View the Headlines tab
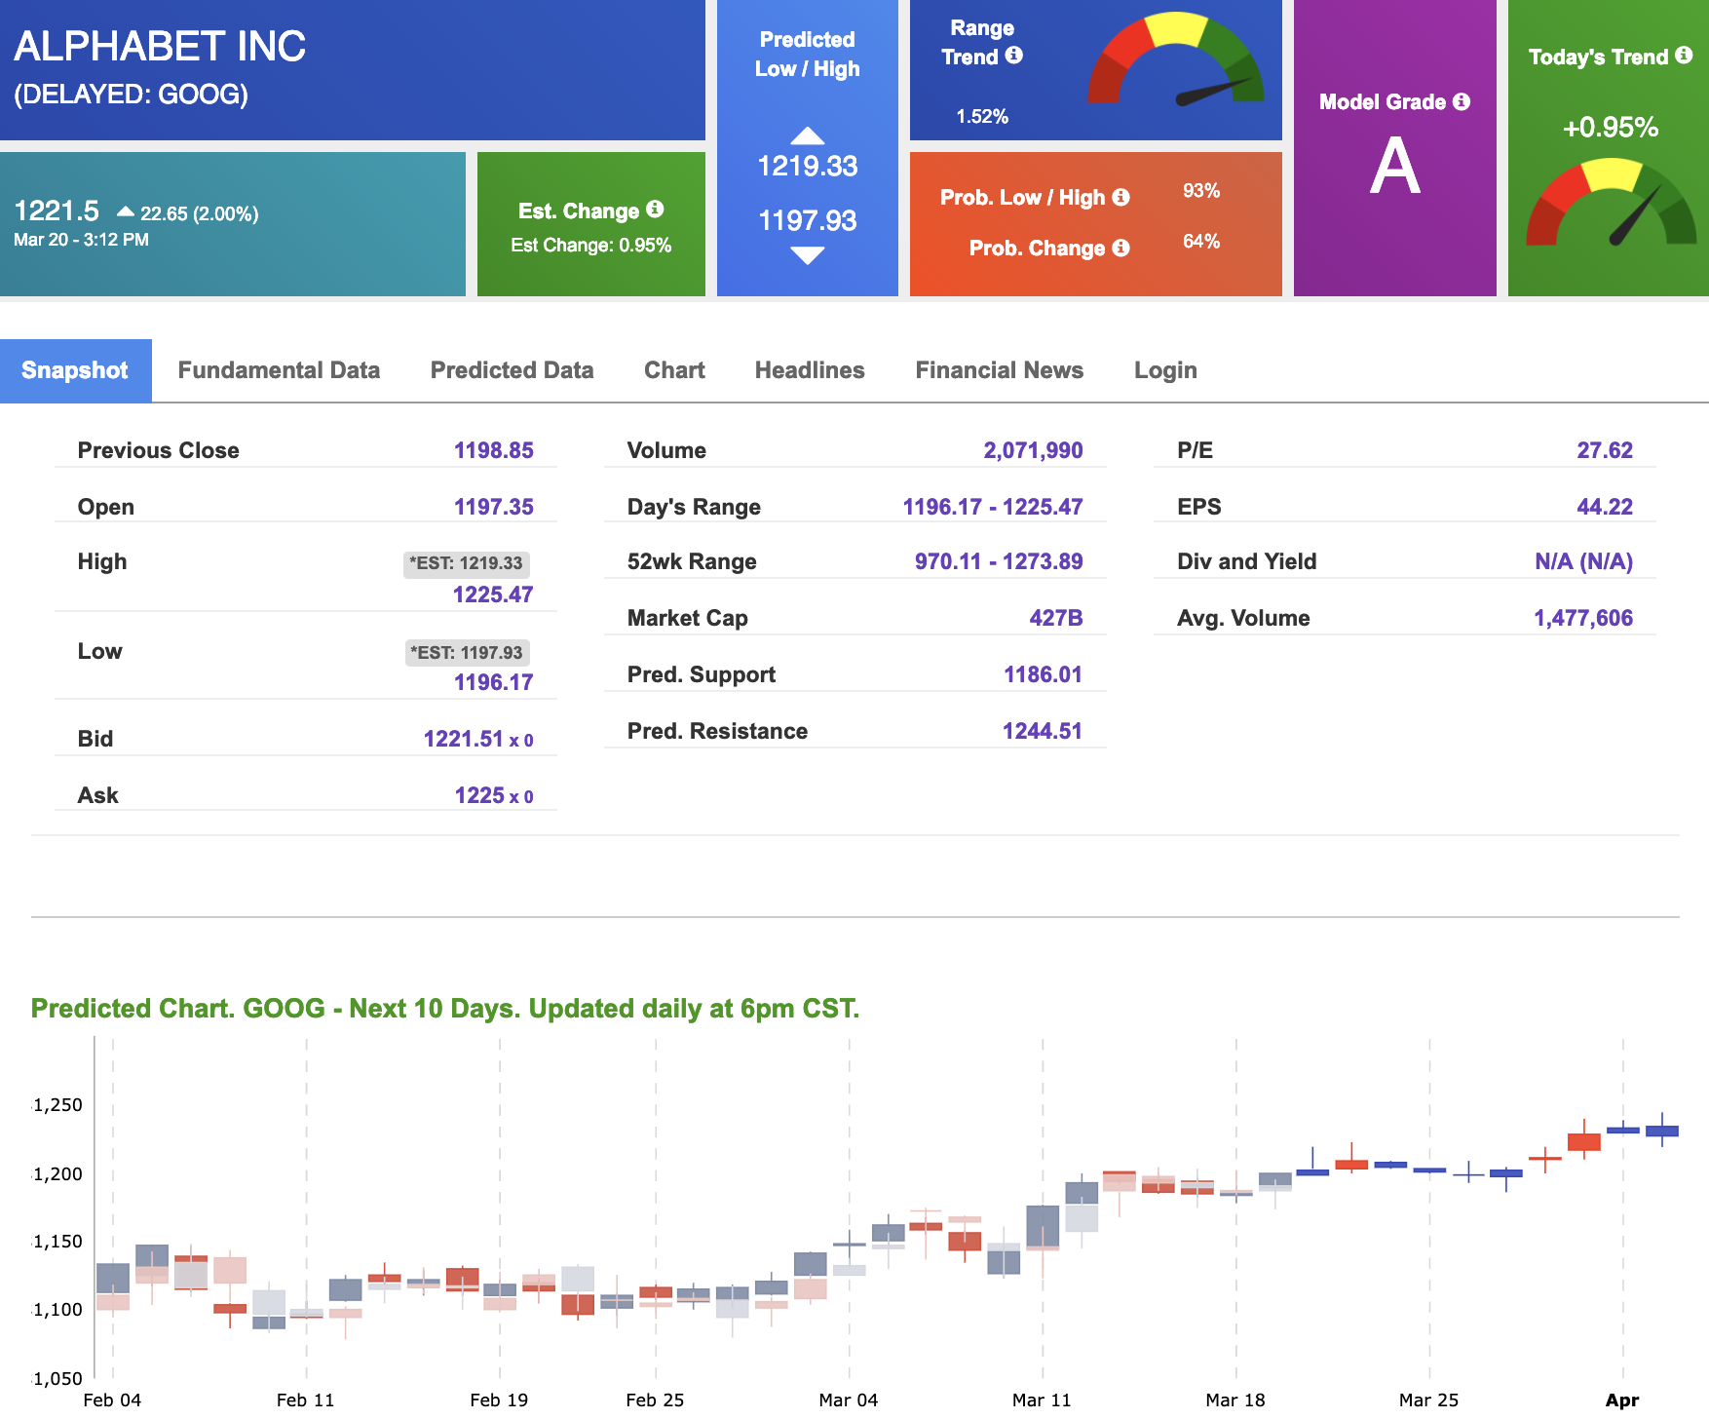Viewport: 1709px width, 1419px height. coord(810,370)
